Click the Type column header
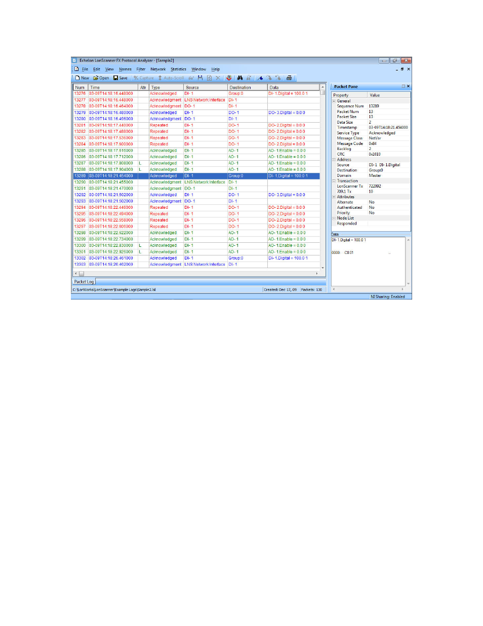 (x=166, y=87)
